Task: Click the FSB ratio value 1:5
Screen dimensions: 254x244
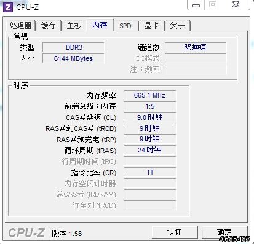Action: tap(149, 106)
